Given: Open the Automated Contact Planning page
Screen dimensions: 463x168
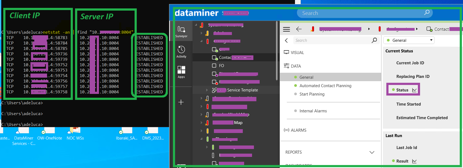Looking at the screenshot, I should click(x=325, y=85).
